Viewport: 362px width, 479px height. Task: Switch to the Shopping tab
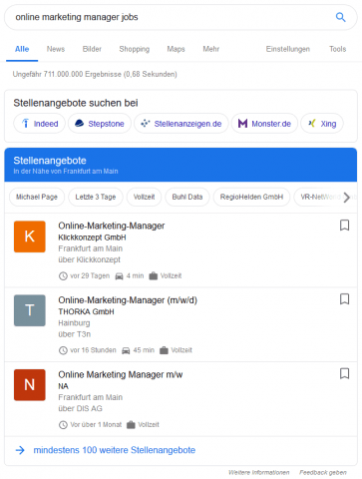click(135, 49)
